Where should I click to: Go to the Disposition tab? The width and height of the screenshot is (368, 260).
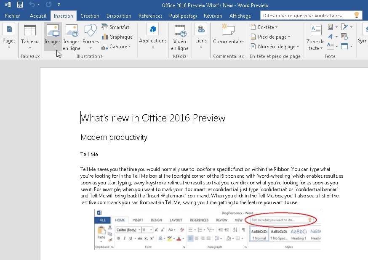pyautogui.click(x=119, y=16)
